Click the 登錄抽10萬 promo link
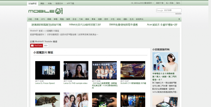 (x=46, y=25)
